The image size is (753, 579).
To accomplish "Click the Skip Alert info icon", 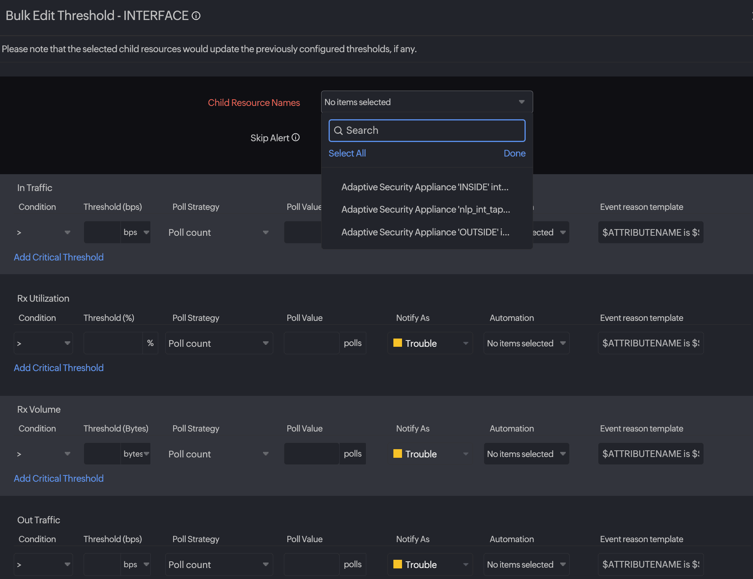I will tap(296, 137).
